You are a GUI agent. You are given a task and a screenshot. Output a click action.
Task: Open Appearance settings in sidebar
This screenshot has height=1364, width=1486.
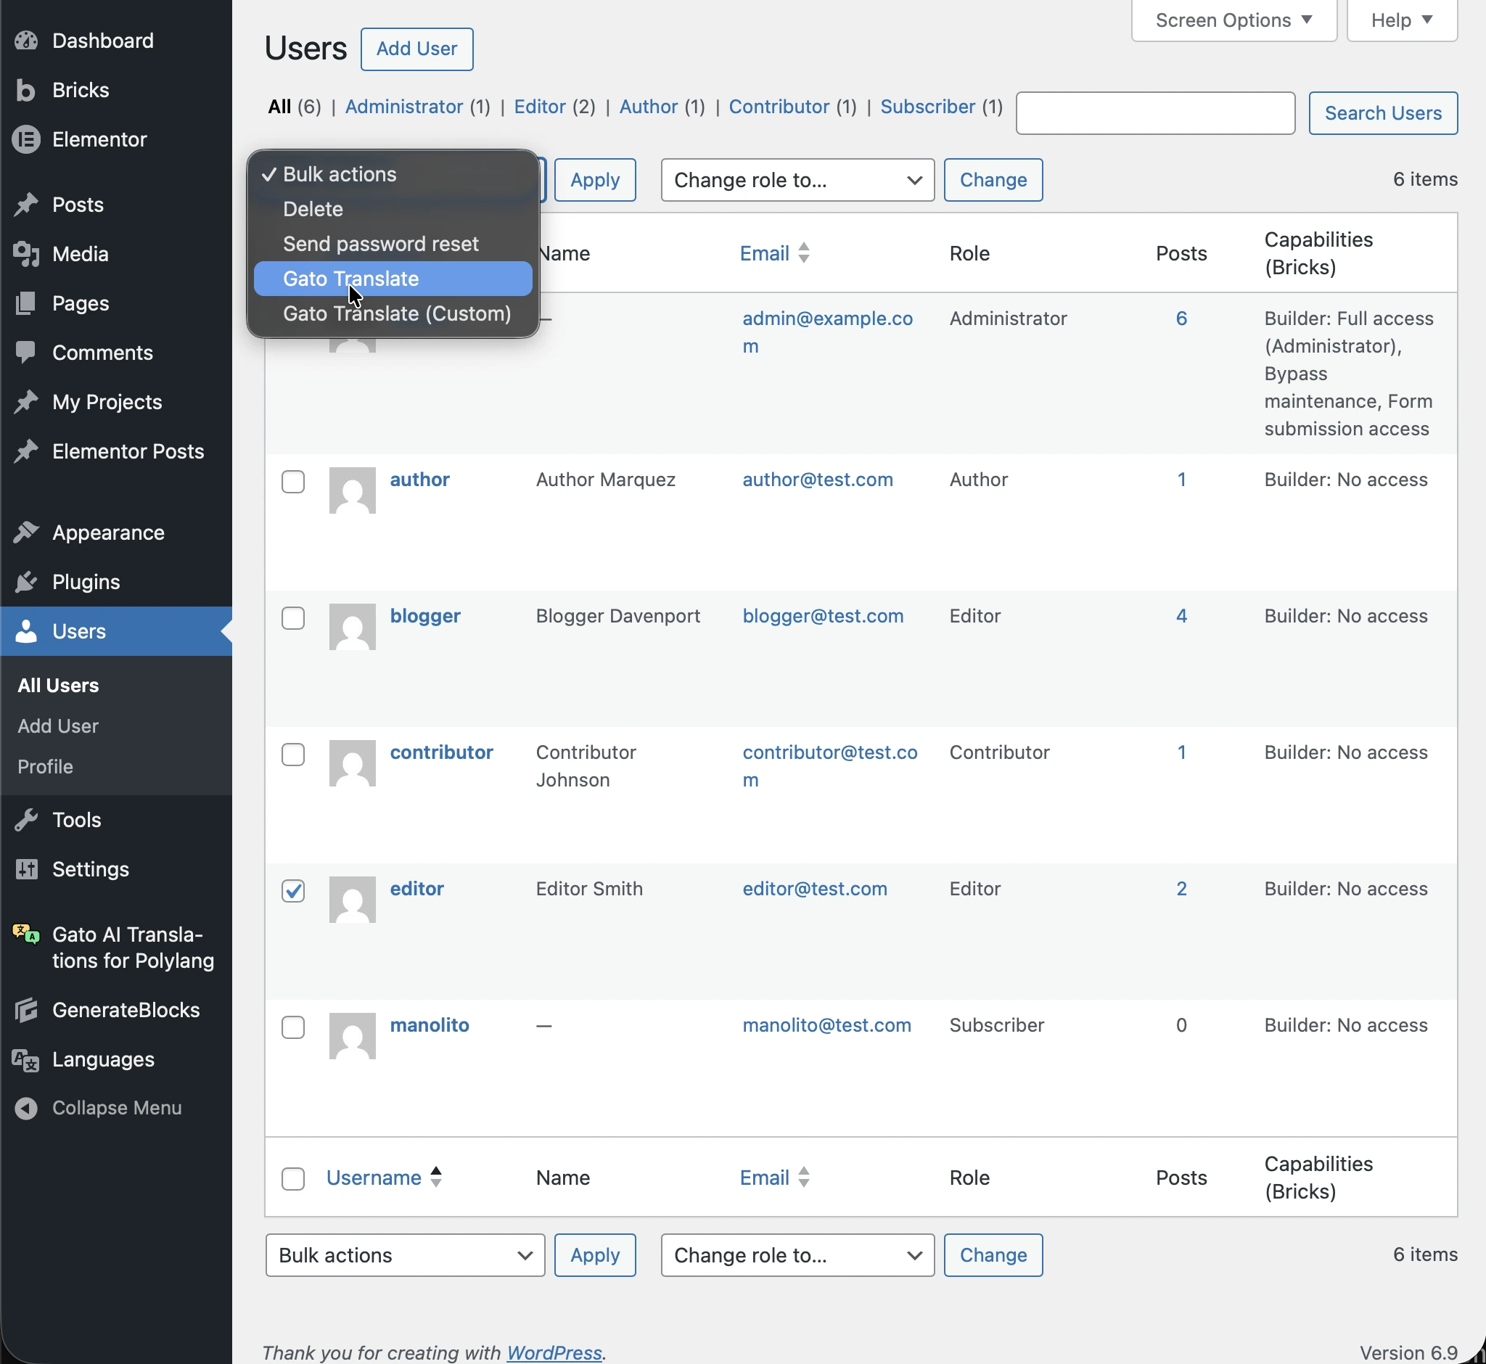[108, 532]
